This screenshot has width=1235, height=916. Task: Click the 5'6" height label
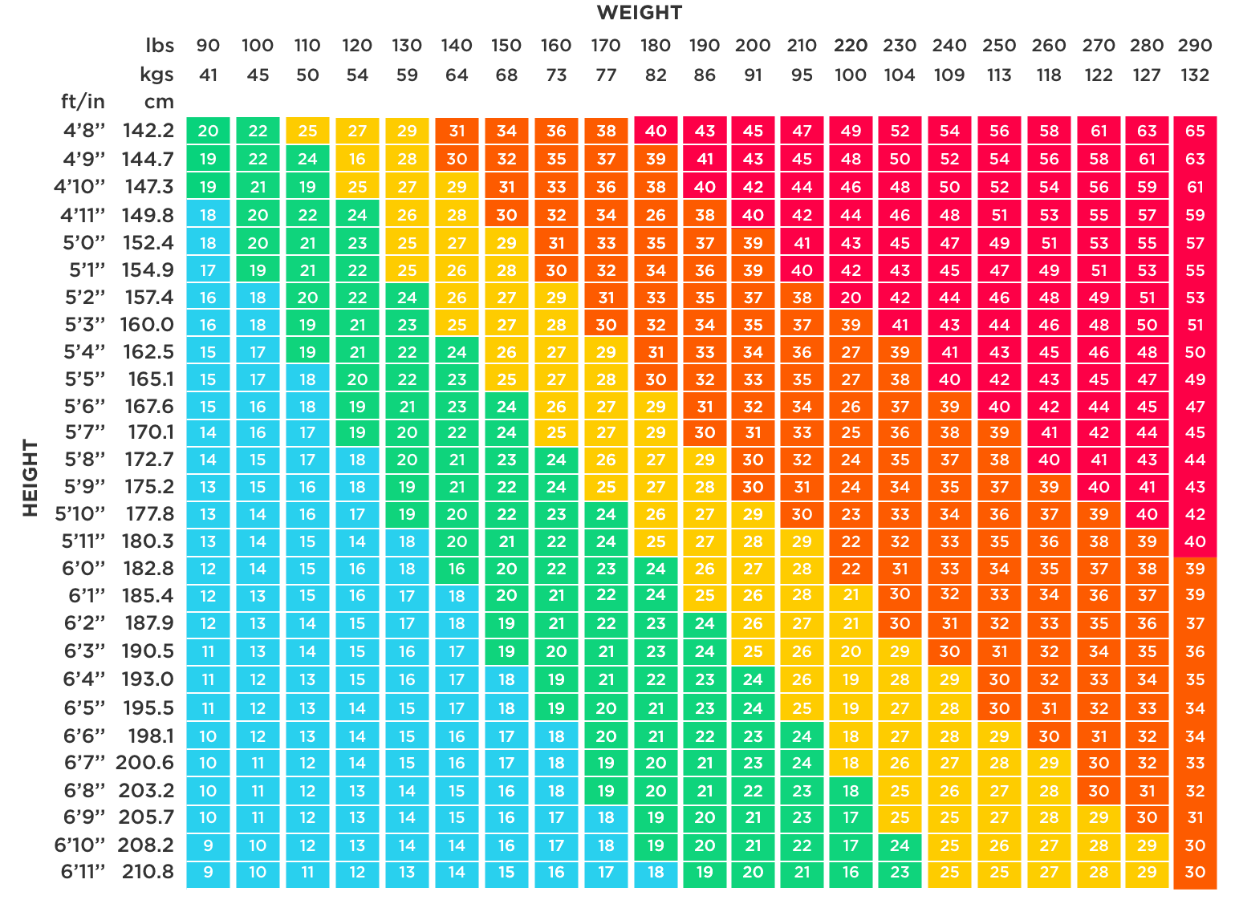point(85,407)
